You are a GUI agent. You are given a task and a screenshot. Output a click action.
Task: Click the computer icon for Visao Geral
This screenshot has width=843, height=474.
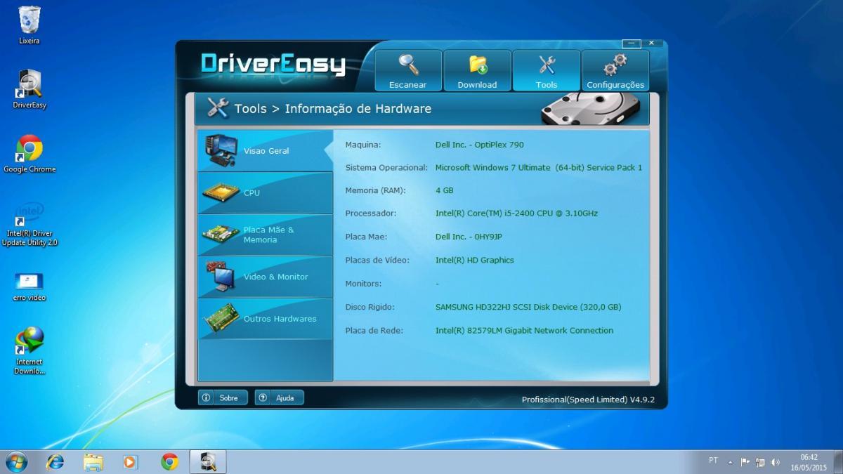[x=221, y=150]
